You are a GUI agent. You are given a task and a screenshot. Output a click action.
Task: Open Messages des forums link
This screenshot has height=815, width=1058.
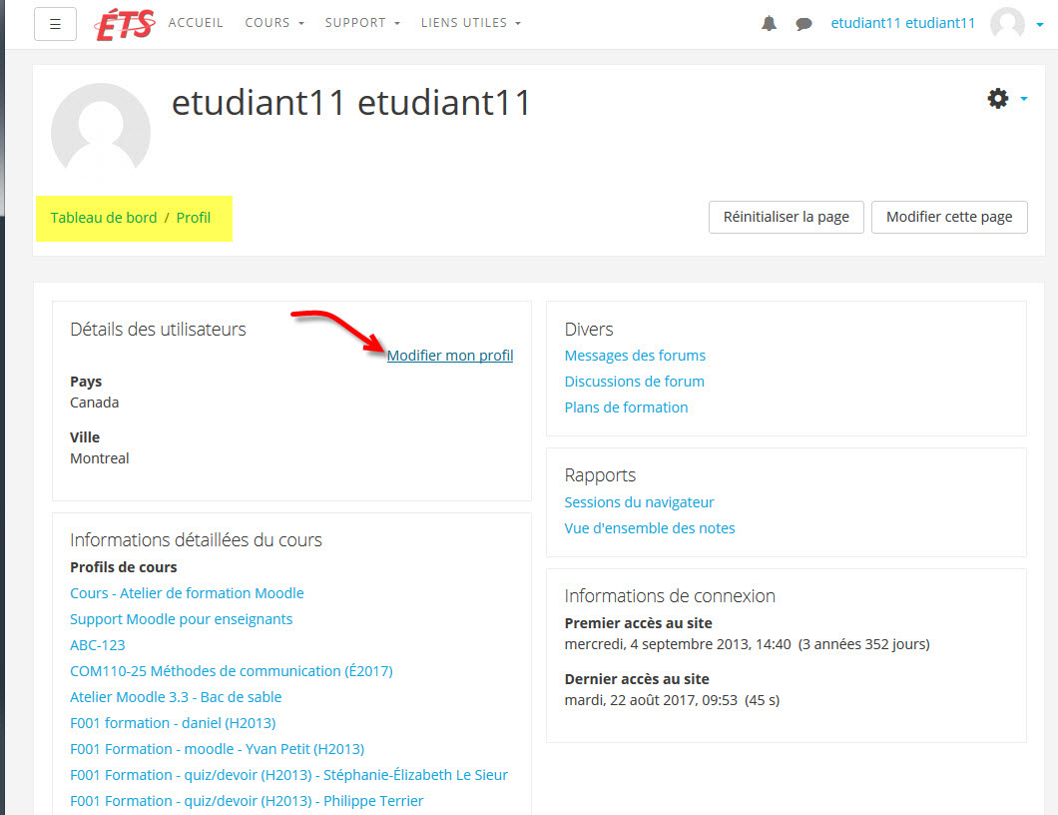(x=635, y=356)
